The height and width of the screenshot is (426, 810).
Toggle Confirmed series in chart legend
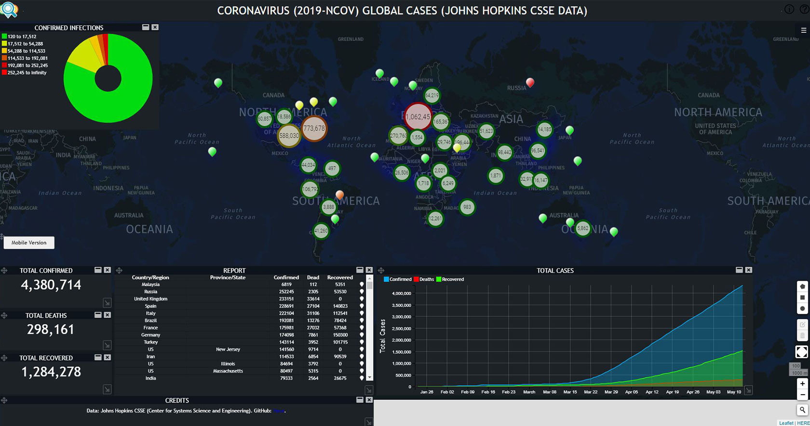coord(397,279)
